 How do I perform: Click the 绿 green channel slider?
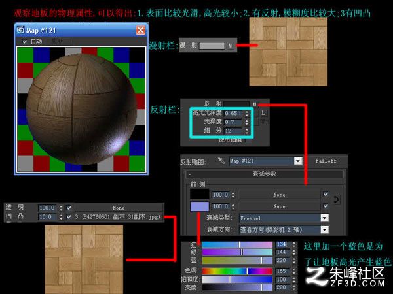pyautogui.click(x=237, y=252)
